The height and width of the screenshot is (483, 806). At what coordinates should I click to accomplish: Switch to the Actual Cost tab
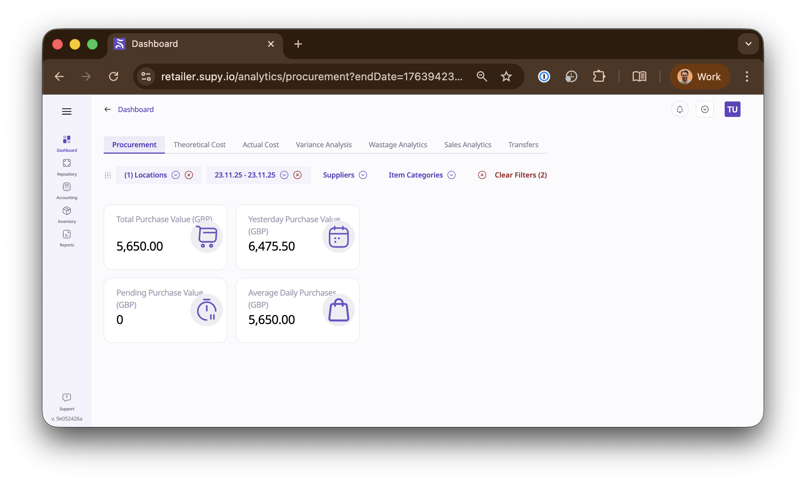(x=261, y=145)
